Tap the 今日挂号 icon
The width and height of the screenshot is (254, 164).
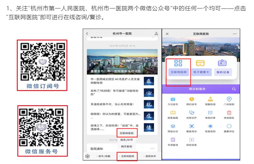point(173,99)
